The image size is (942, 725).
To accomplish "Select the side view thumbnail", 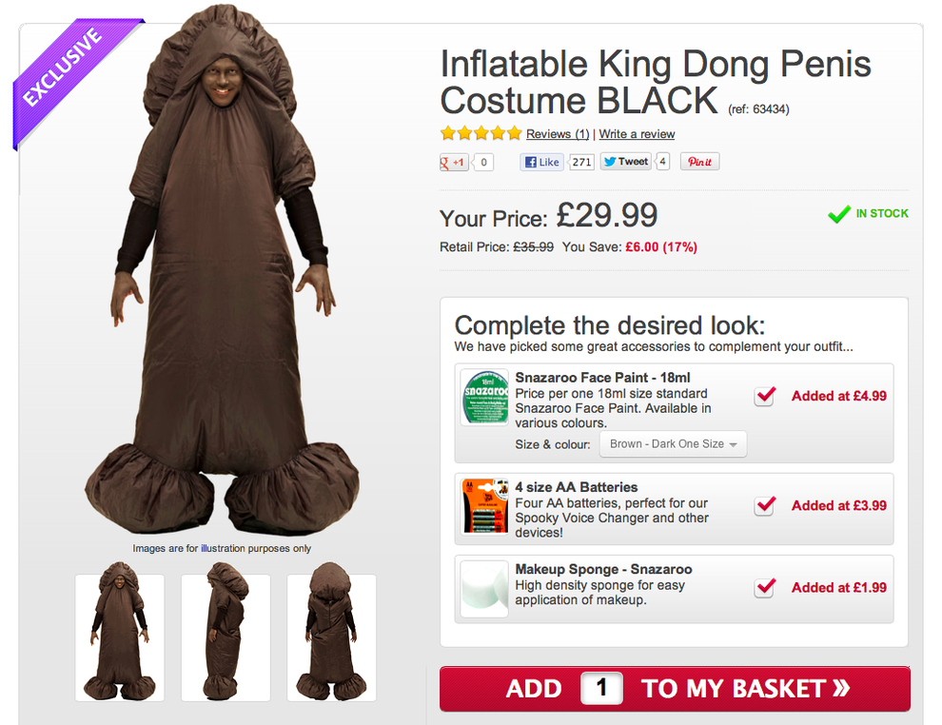I will (x=226, y=637).
